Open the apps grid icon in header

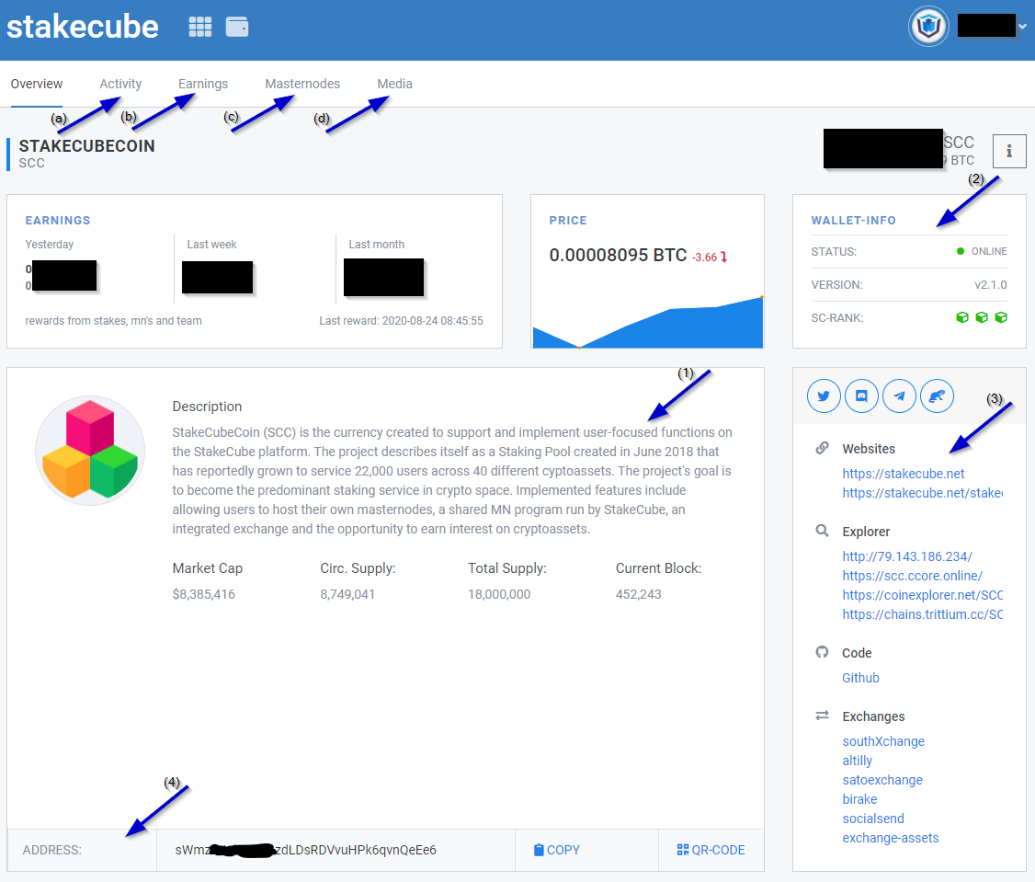pyautogui.click(x=200, y=27)
